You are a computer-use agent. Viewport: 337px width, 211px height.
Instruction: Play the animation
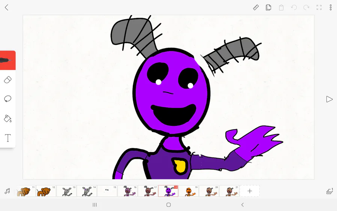[329, 99]
